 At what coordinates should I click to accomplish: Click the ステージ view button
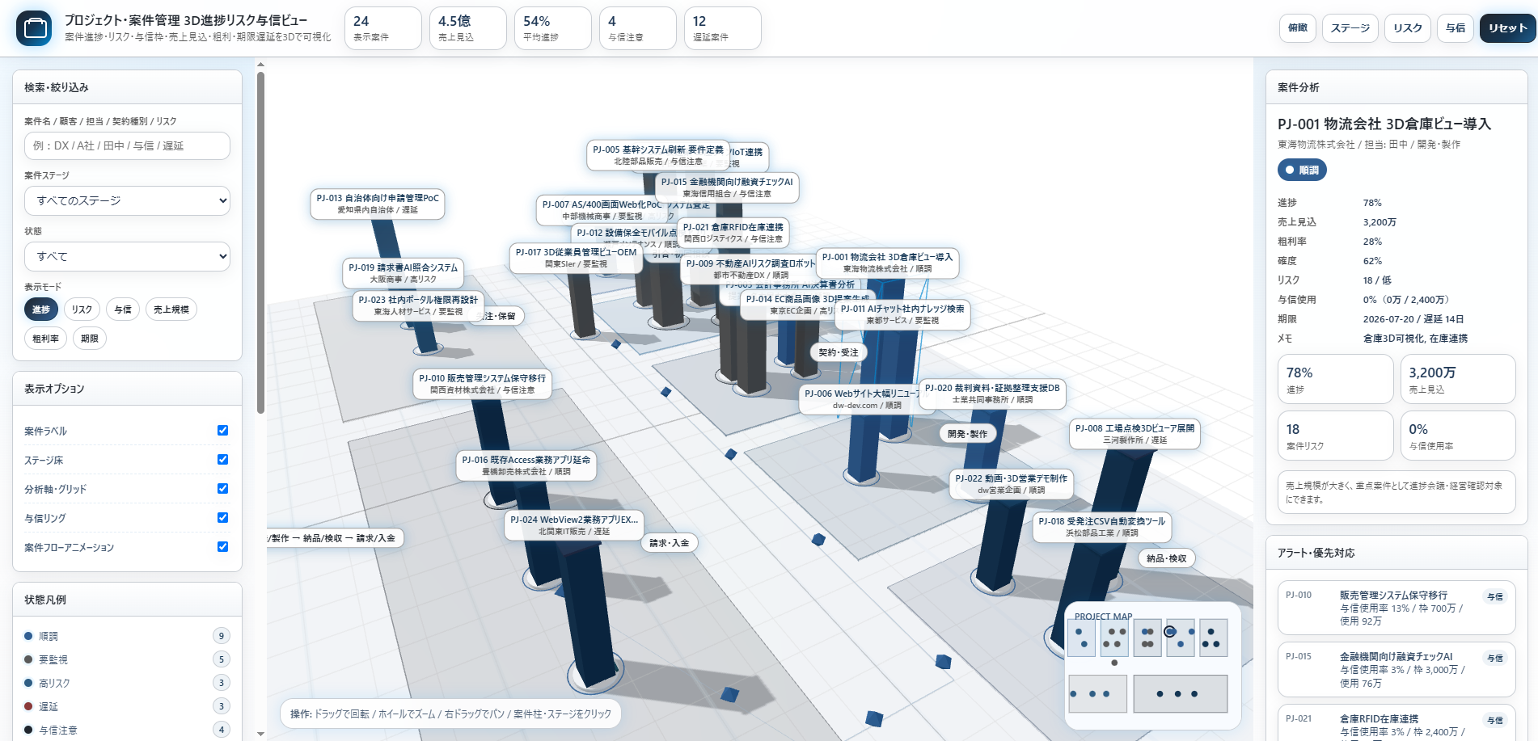coord(1350,28)
